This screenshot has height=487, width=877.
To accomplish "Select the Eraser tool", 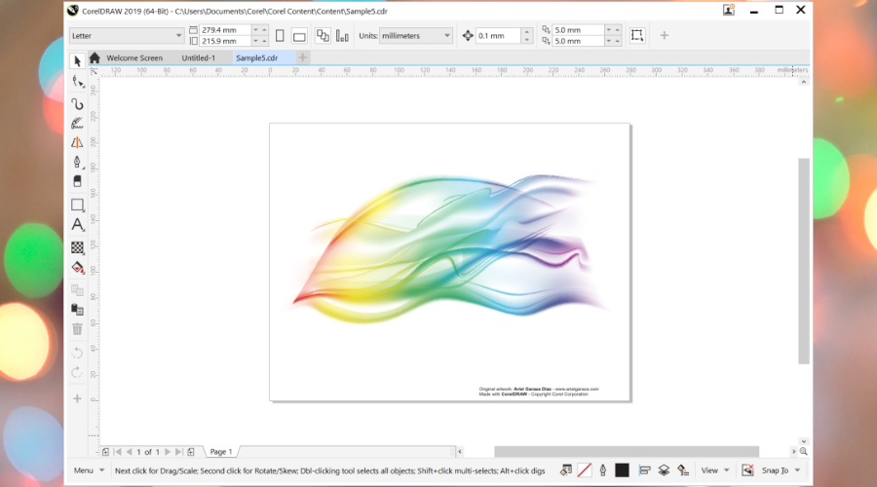I will click(x=77, y=181).
